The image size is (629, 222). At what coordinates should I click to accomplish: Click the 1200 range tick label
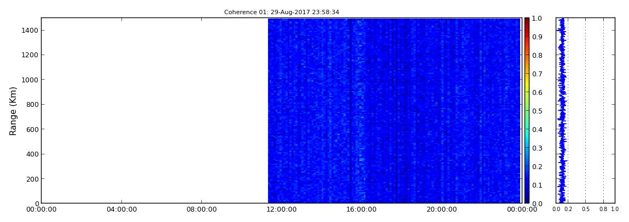tap(30, 55)
